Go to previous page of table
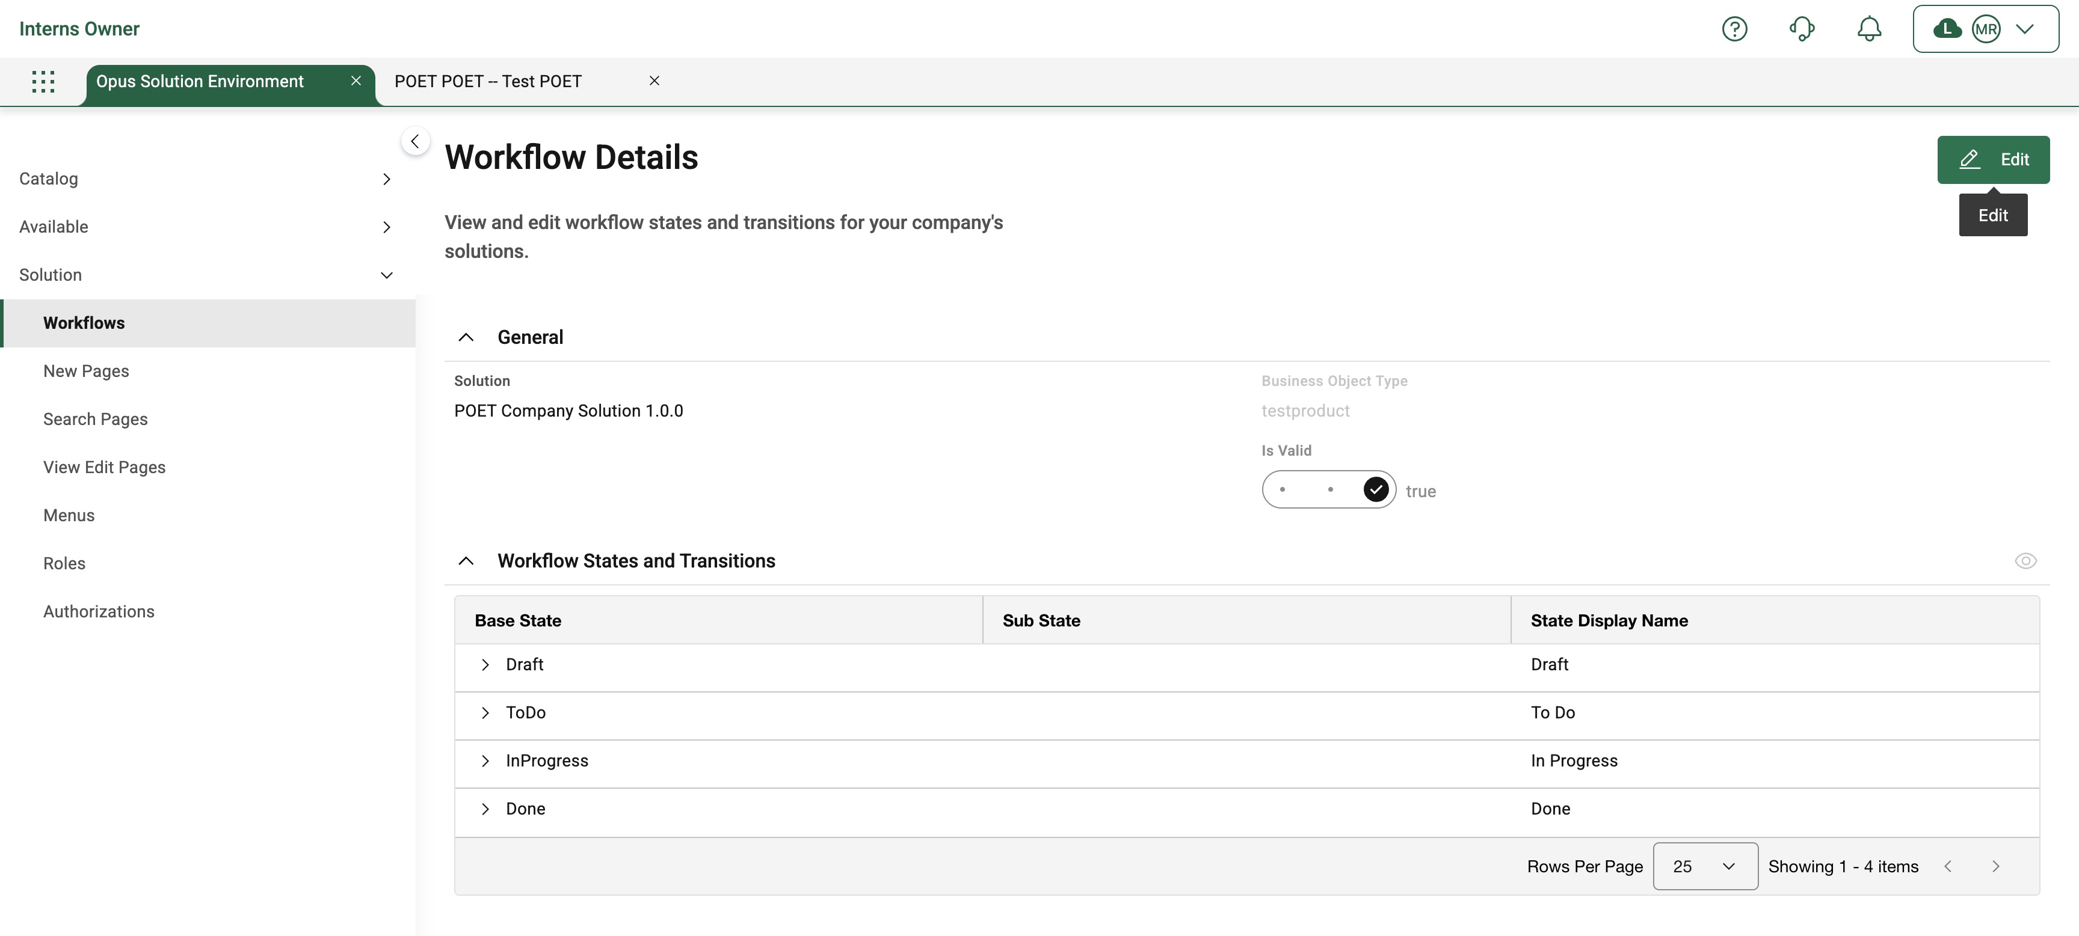This screenshot has height=936, width=2079. point(1947,866)
